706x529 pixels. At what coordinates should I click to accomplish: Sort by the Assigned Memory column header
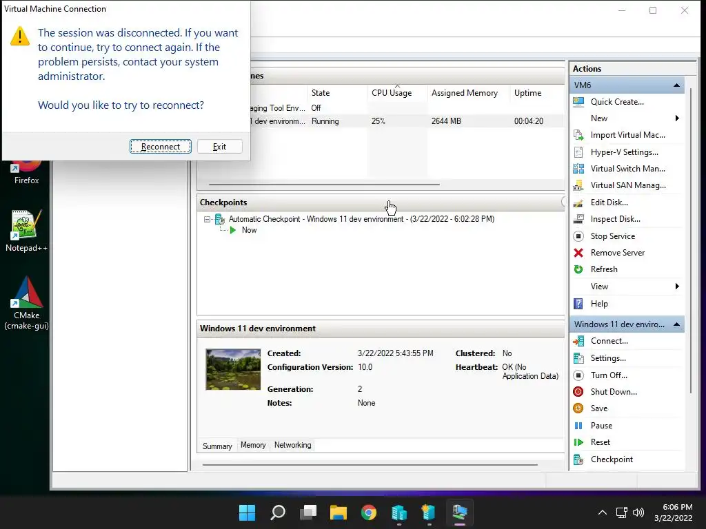click(468, 93)
